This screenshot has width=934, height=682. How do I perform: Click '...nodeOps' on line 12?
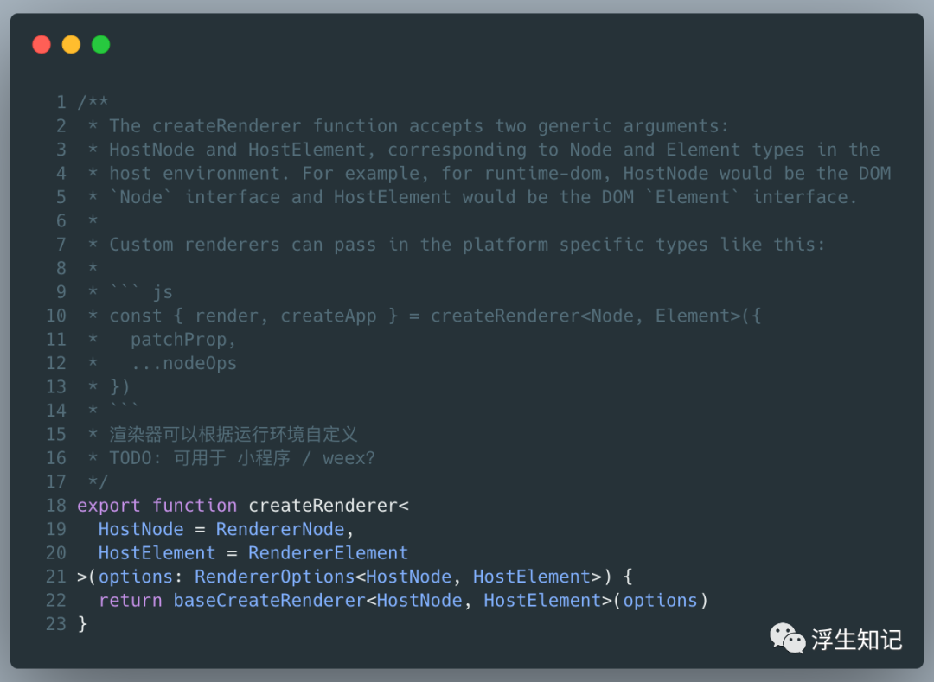[x=183, y=363]
